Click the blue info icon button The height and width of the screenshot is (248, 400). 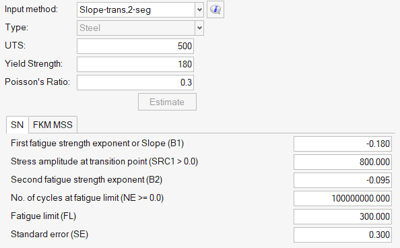(x=215, y=9)
